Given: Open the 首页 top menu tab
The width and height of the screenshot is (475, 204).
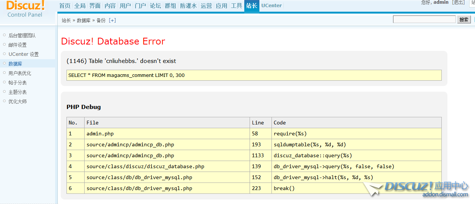Looking at the screenshot, I should pos(65,6).
